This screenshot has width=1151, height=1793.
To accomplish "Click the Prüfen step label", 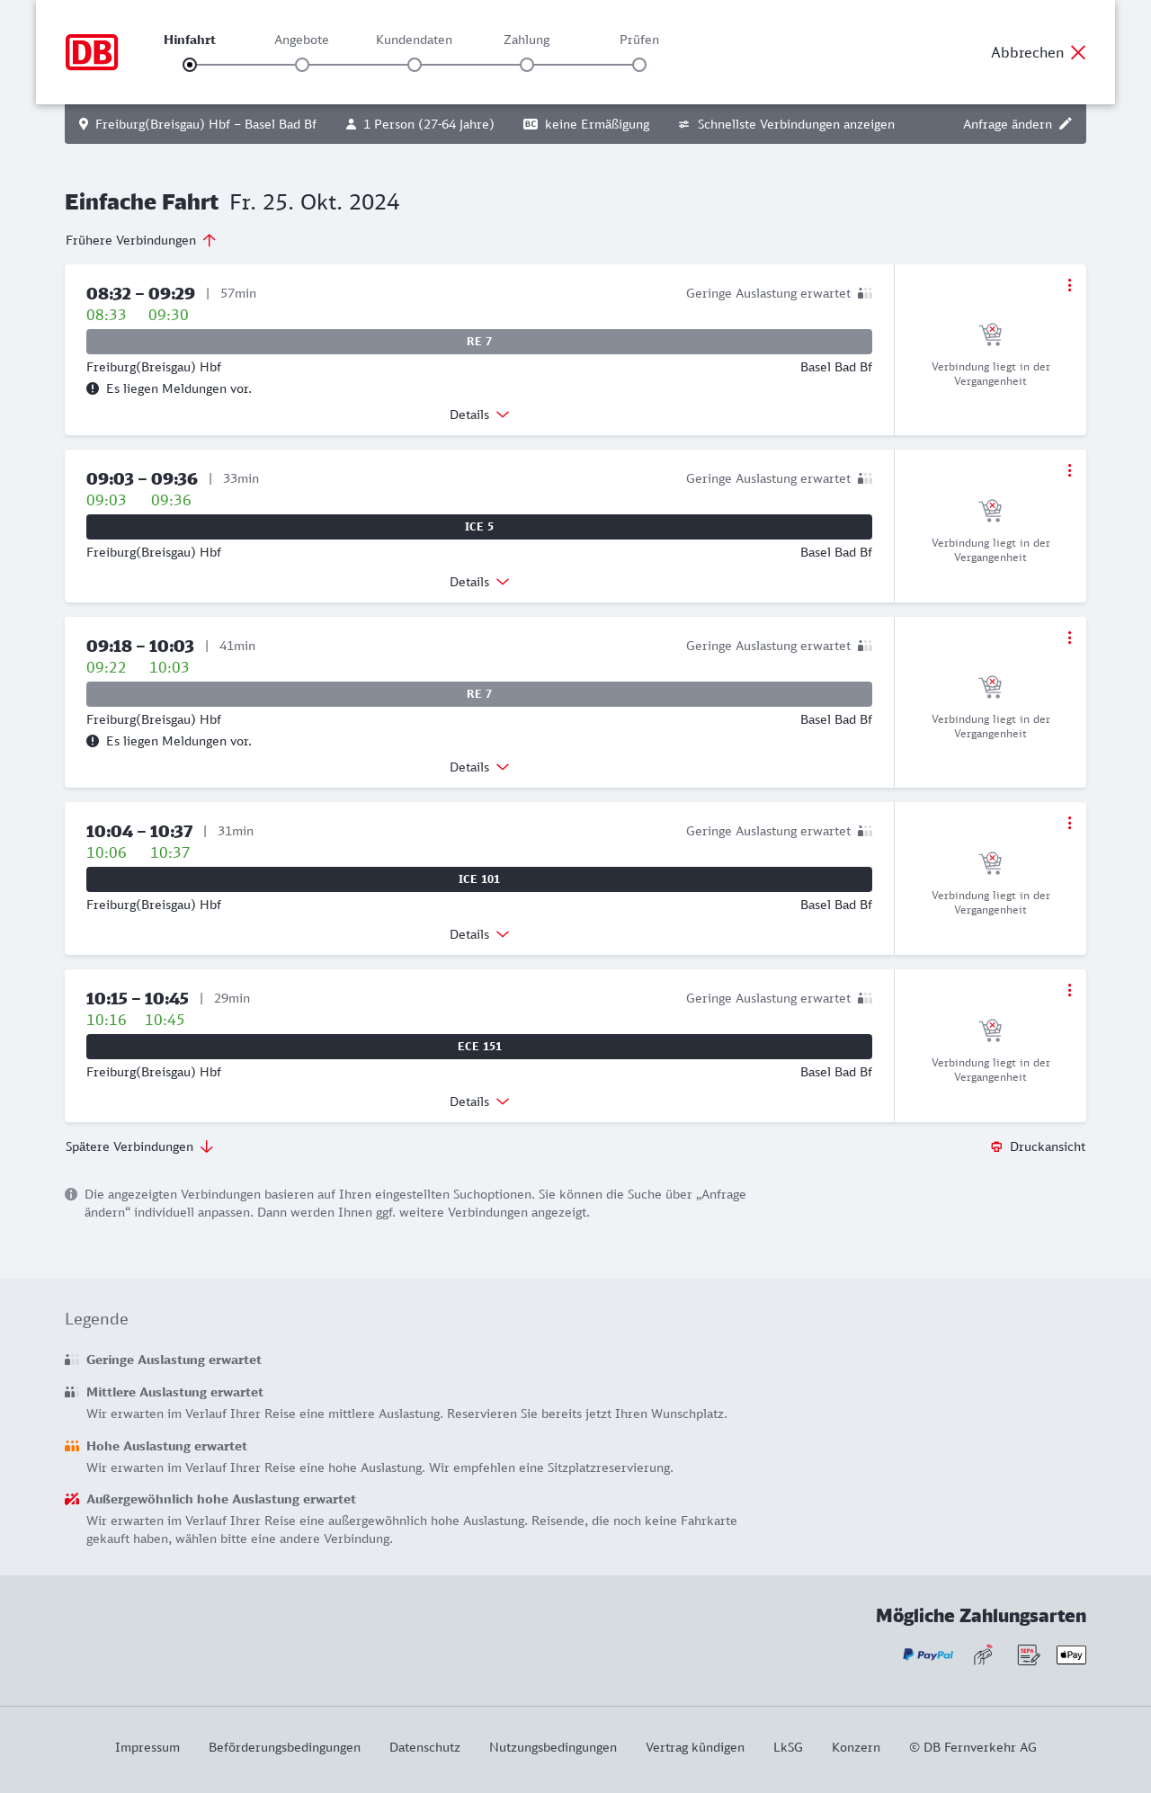I will [639, 40].
